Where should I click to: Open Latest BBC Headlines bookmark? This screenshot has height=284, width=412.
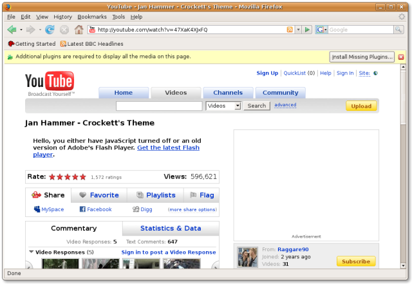pyautogui.click(x=91, y=44)
